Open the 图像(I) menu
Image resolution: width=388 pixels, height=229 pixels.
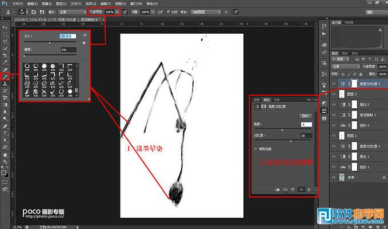47,3
